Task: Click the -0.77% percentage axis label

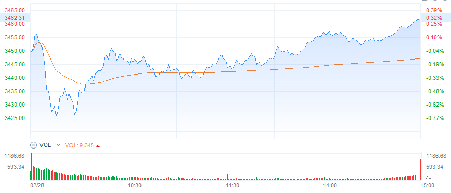Action: point(435,118)
